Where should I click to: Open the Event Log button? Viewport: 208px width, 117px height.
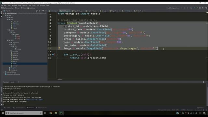[201, 108]
